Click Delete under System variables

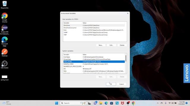122,77
